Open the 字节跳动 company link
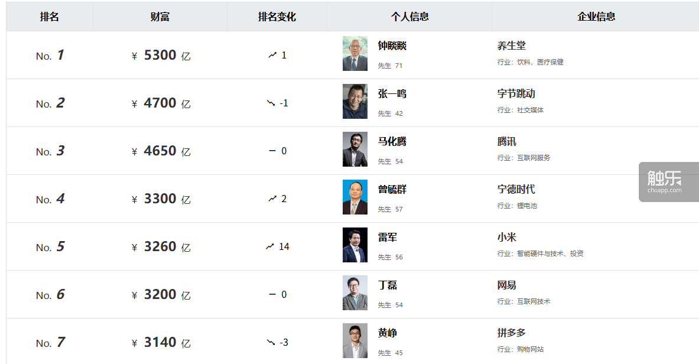This screenshot has height=364, width=699. click(516, 94)
